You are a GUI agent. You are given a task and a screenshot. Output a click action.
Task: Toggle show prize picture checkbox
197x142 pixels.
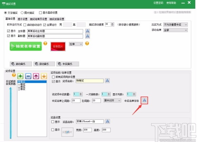click(53, 130)
